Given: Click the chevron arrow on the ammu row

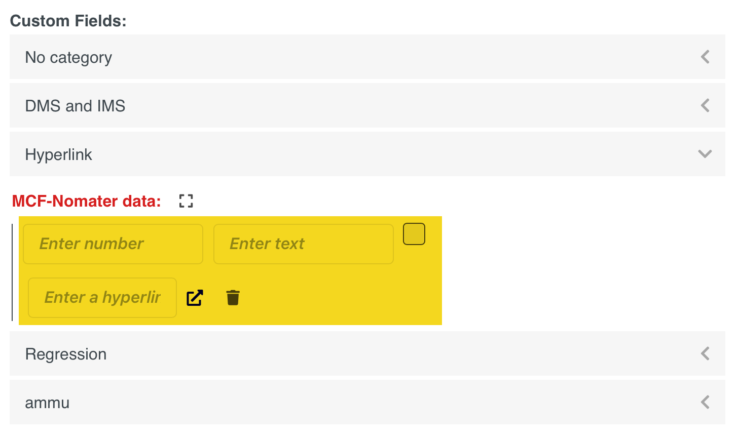Looking at the screenshot, I should (x=705, y=402).
